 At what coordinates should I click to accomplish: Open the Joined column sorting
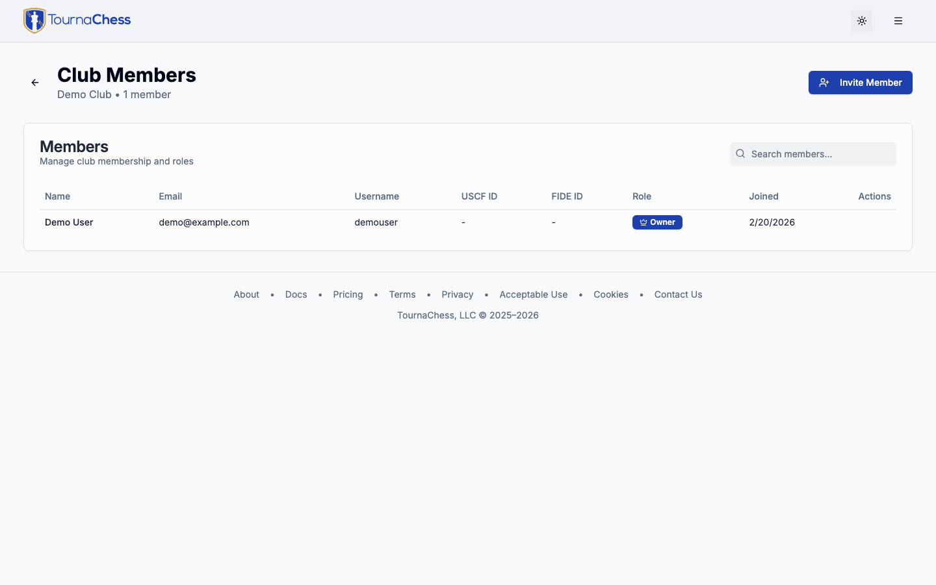click(x=764, y=196)
